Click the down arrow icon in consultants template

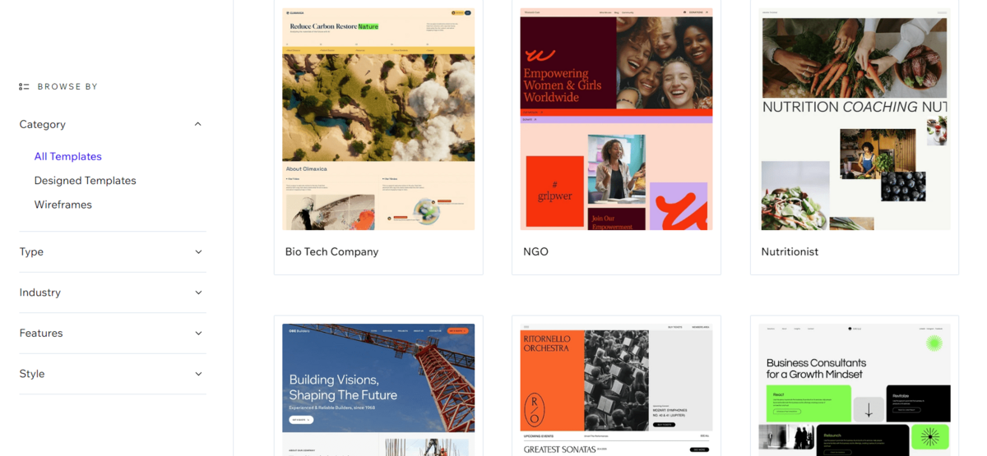pos(869,408)
